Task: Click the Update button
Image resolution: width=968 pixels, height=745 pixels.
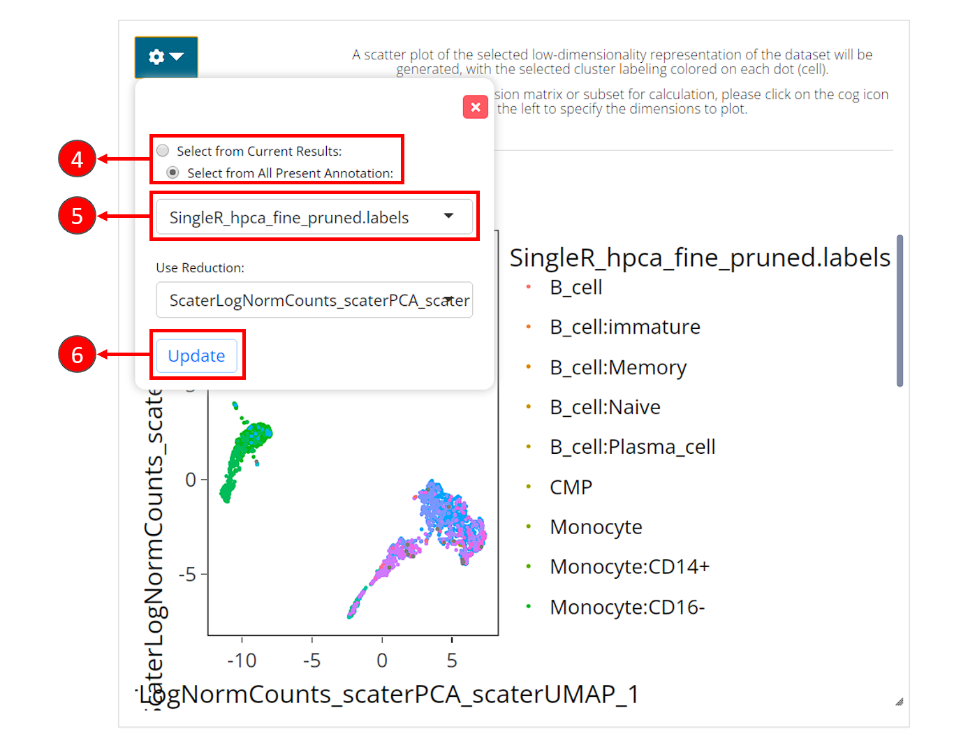Action: pyautogui.click(x=196, y=356)
